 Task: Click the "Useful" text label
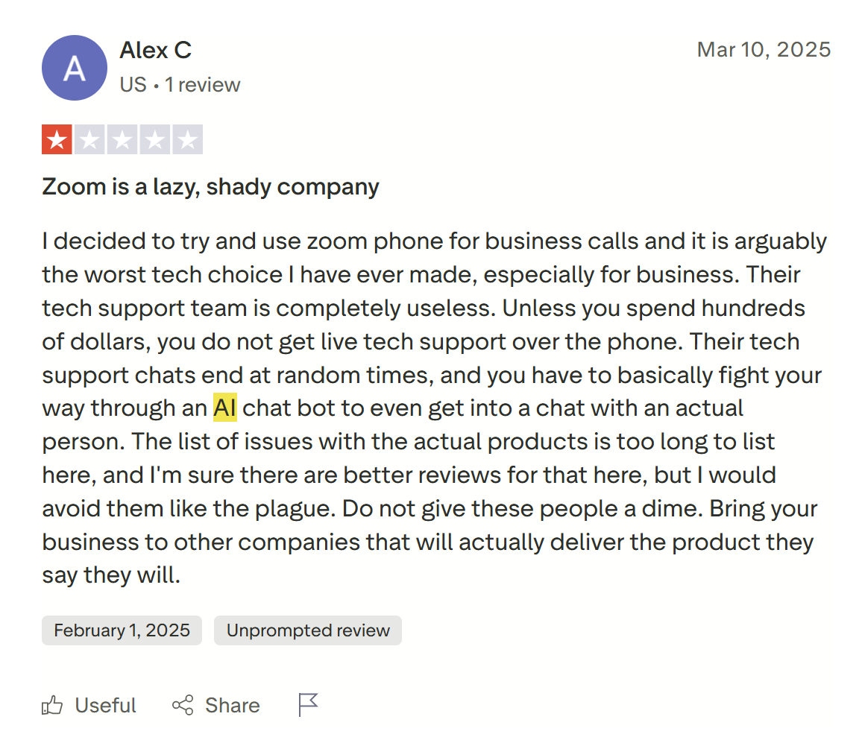106,706
